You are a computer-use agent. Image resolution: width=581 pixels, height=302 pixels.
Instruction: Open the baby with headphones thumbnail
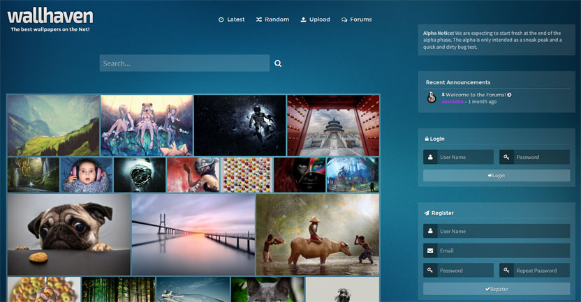point(86,174)
